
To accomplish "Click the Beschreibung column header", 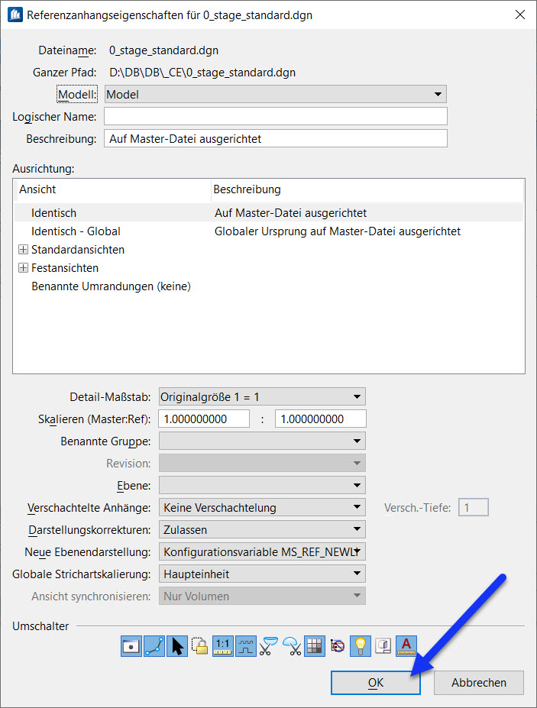I will point(367,189).
